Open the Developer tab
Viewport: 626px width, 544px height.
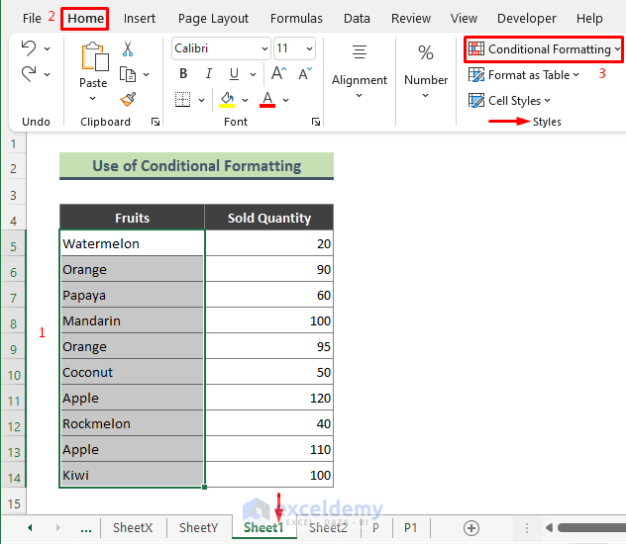(x=527, y=19)
